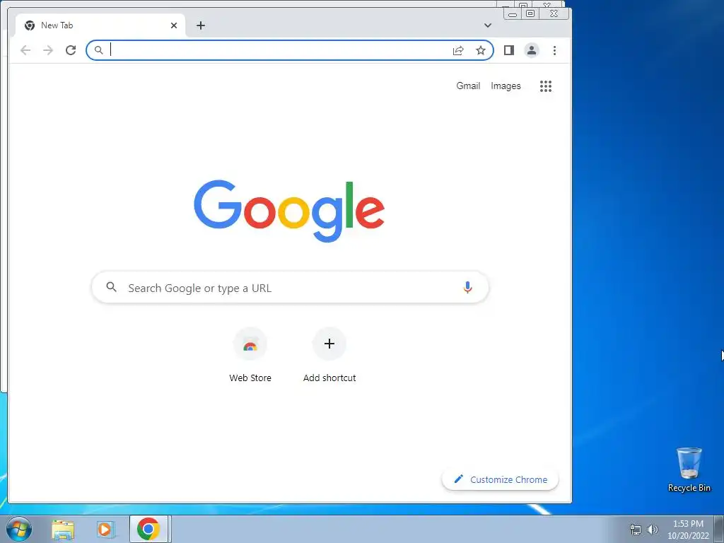Select the New Tab tab
This screenshot has width=724, height=543.
click(x=100, y=25)
